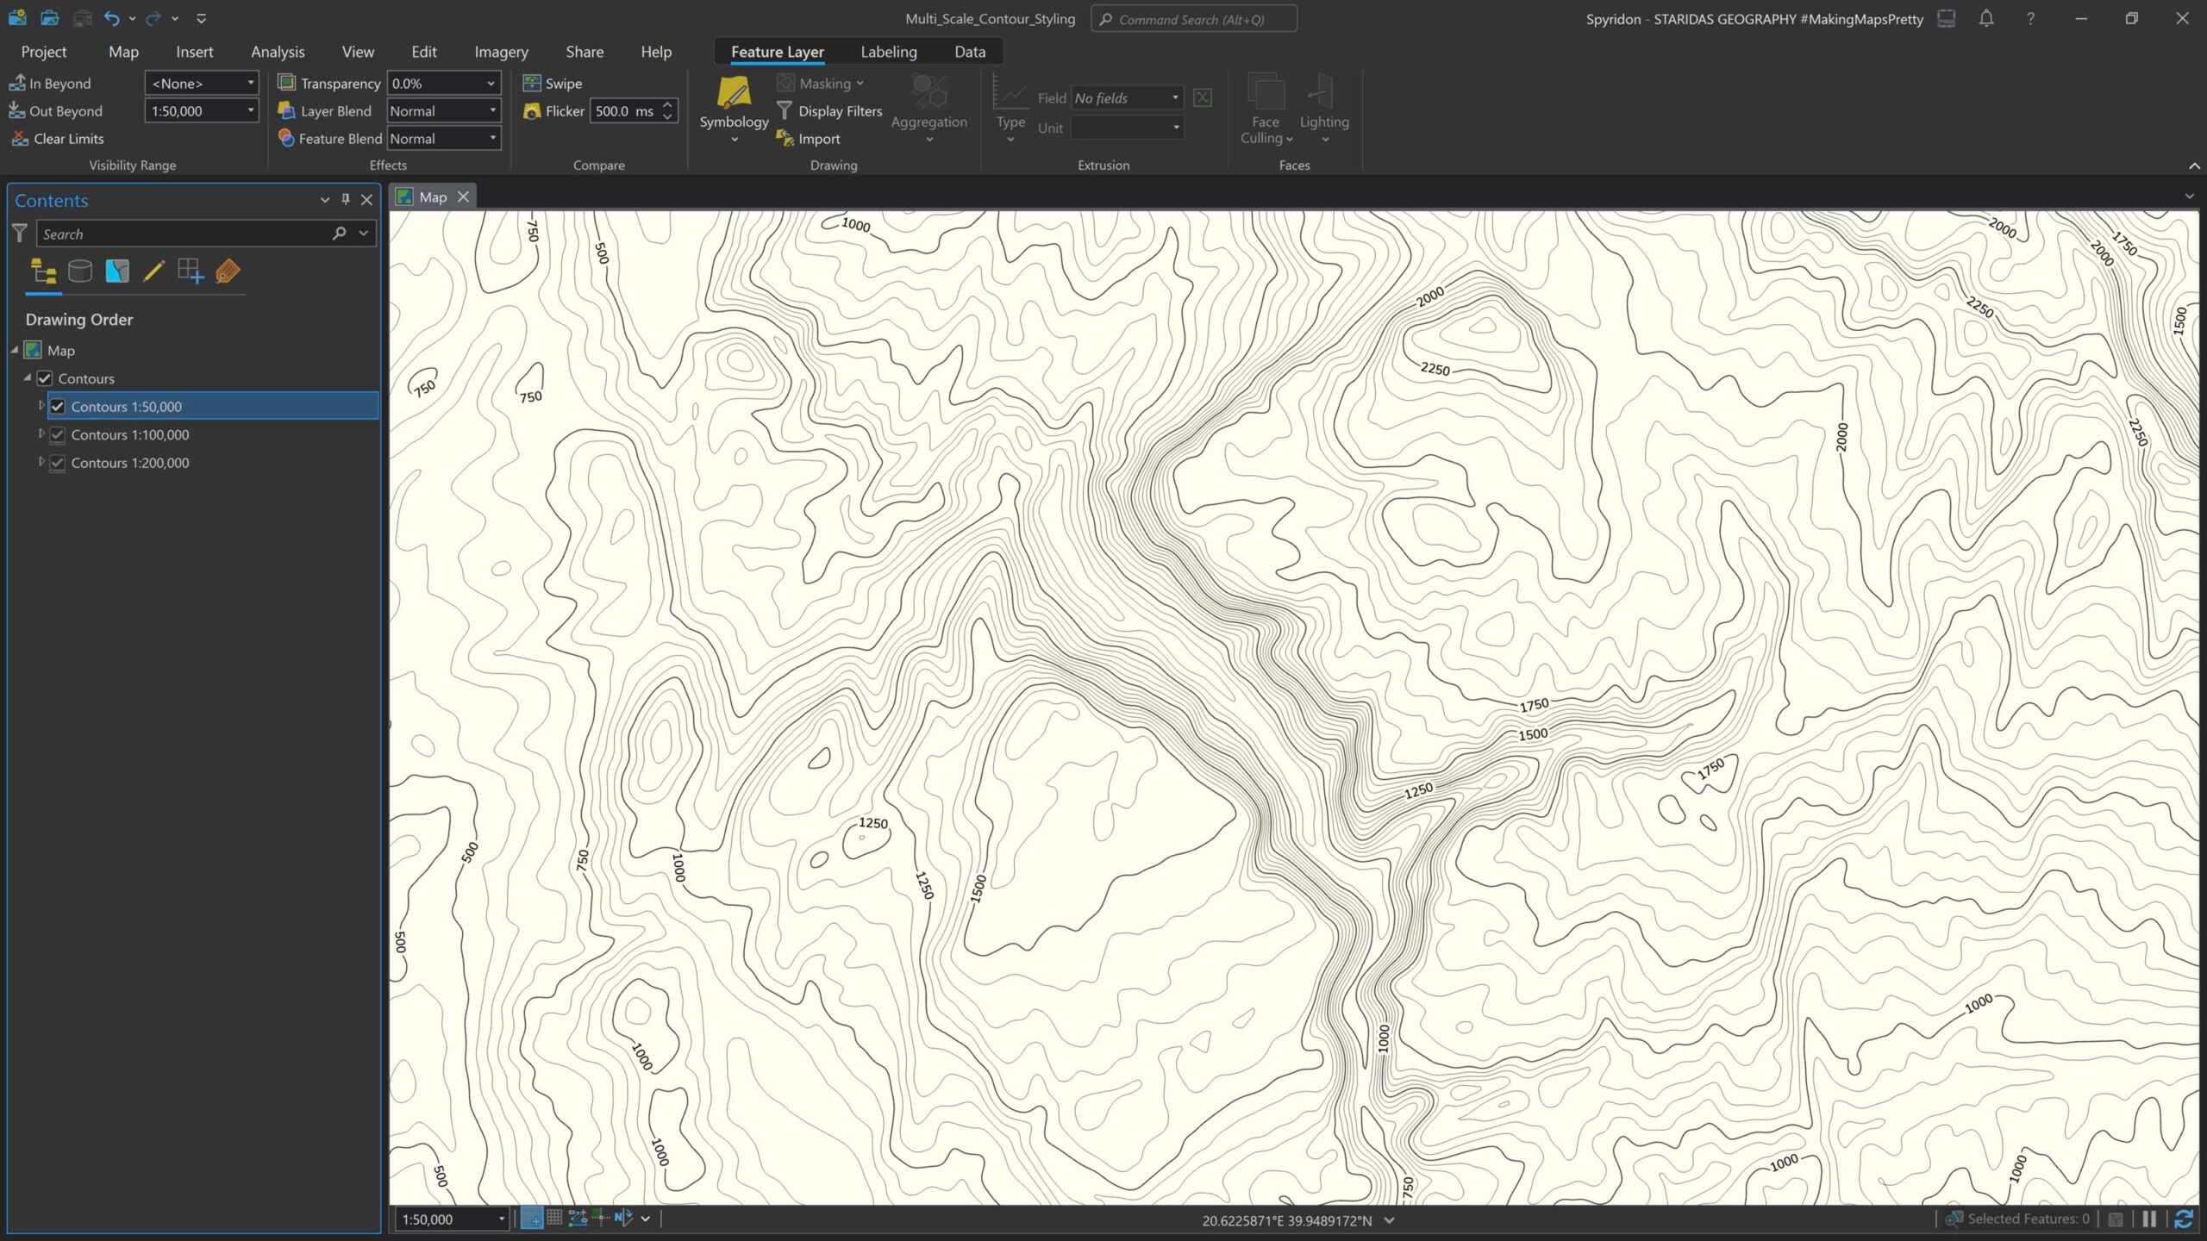Toggle Contours 1:100,000 layer checkbox
This screenshot has width=2207, height=1241.
[58, 435]
